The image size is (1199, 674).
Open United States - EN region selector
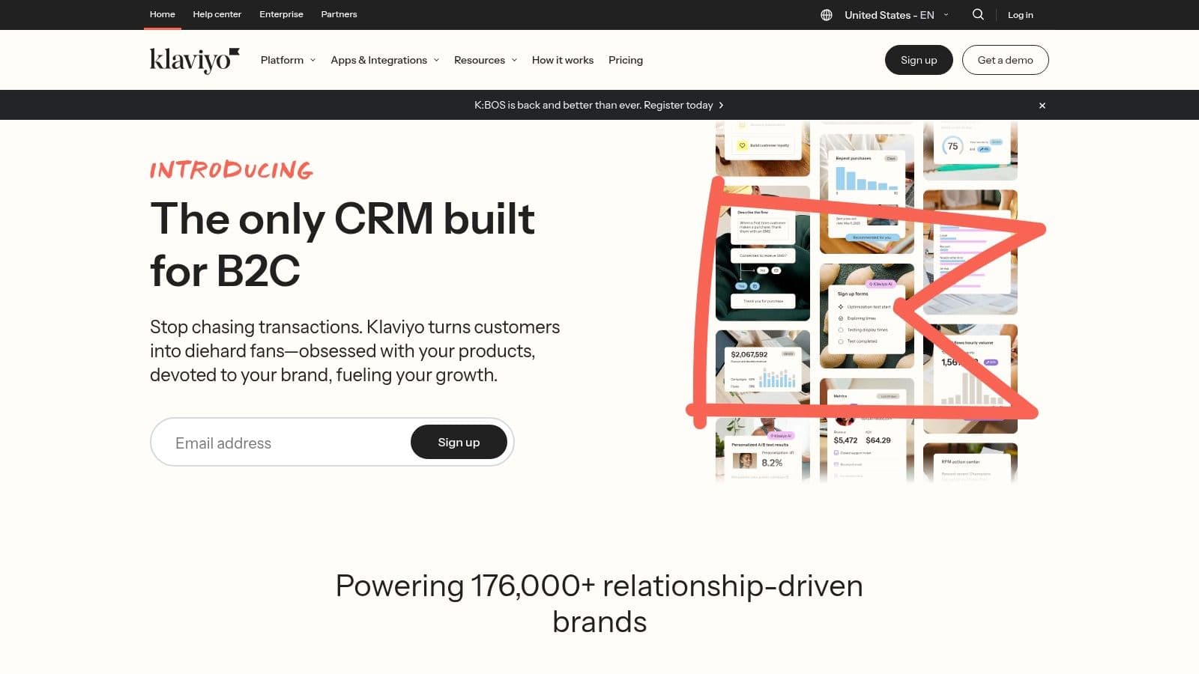(896, 15)
